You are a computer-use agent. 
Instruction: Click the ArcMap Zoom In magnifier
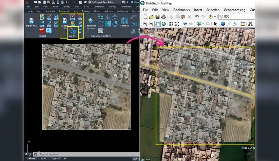coord(145,24)
